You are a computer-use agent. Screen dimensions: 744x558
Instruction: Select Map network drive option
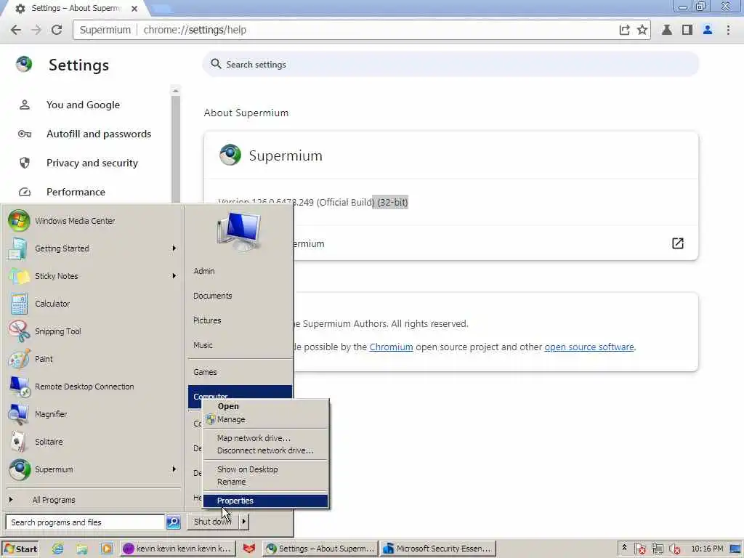pyautogui.click(x=265, y=438)
